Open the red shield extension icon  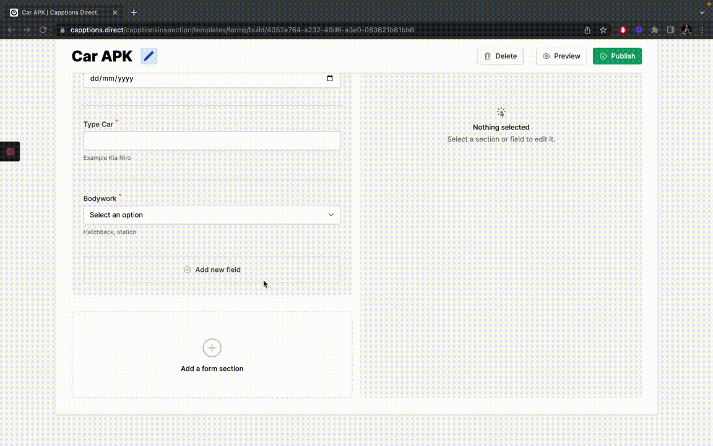(x=623, y=30)
